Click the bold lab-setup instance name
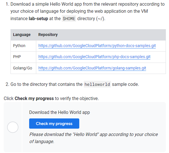Screen dimensions: 169x153 (x=38, y=19)
